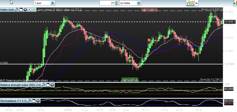The image size is (237, 112).
Task: Maximize the Heikin-Ashi price panel
Action: click(21, 10)
